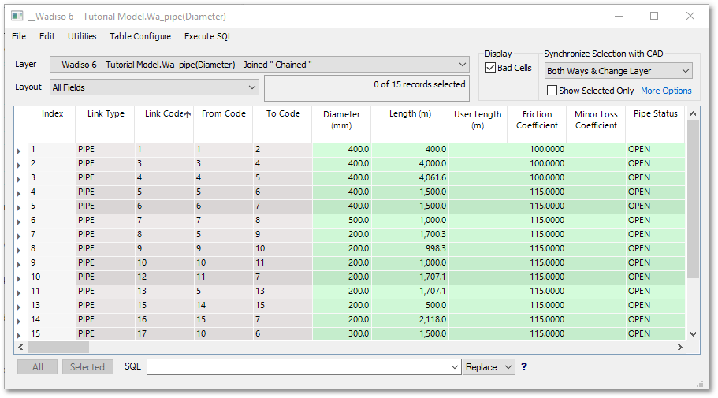This screenshot has height=398, width=718.
Task: Click the row marker arrow for index 7
Action: click(19, 236)
